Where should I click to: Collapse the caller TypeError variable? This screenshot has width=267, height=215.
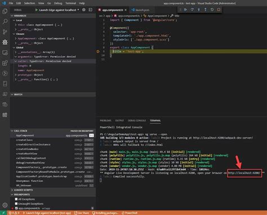16,61
